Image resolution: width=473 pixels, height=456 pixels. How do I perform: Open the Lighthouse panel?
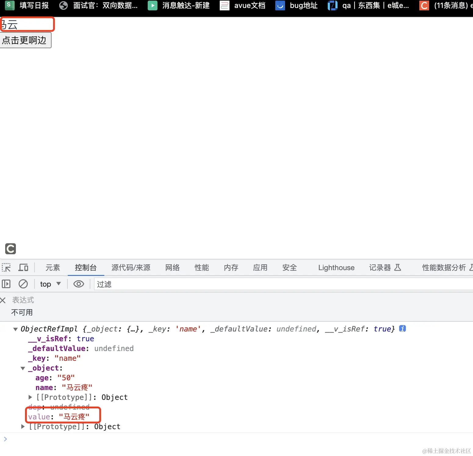click(x=336, y=267)
